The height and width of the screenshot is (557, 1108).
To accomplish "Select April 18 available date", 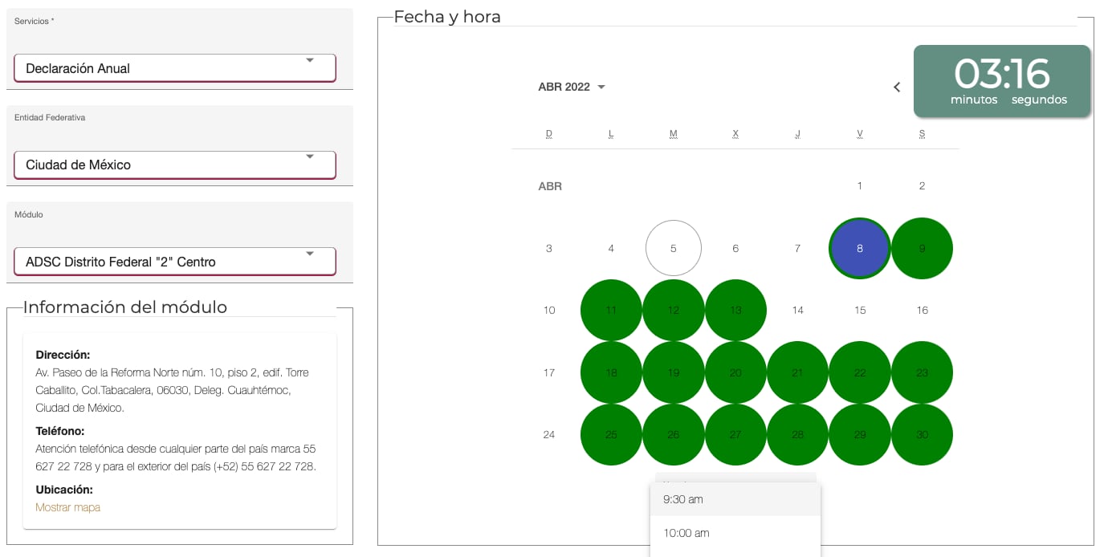I will pyautogui.click(x=611, y=372).
